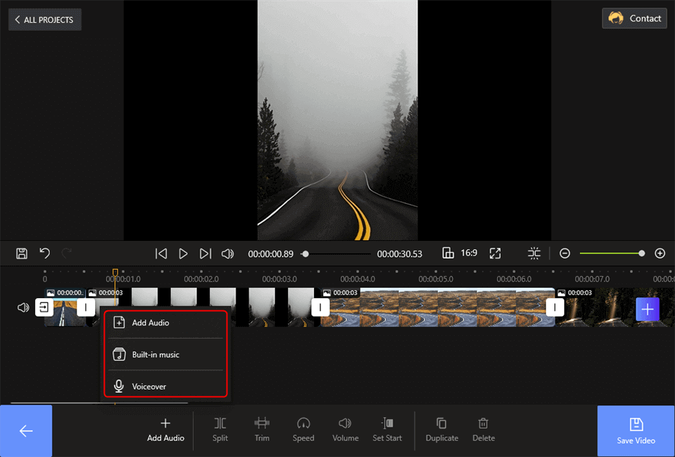Click Add Audio in bottom toolbar
This screenshot has height=457, width=675.
(166, 430)
